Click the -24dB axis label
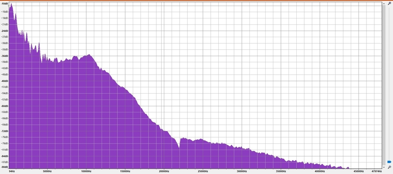This screenshot has height=174, width=393. [5, 31]
